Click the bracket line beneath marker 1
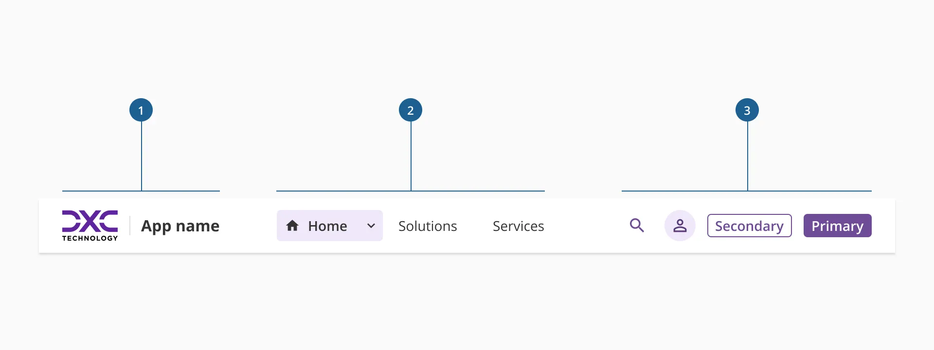 [x=97, y=191]
